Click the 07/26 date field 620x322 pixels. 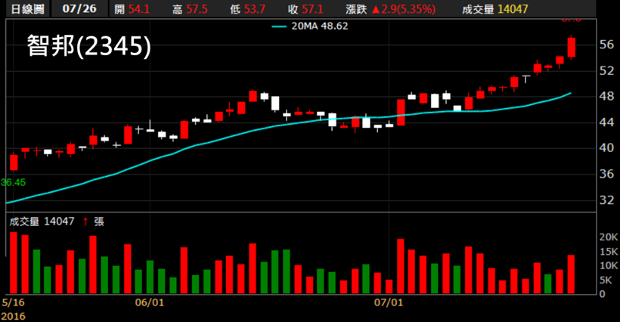tap(79, 8)
